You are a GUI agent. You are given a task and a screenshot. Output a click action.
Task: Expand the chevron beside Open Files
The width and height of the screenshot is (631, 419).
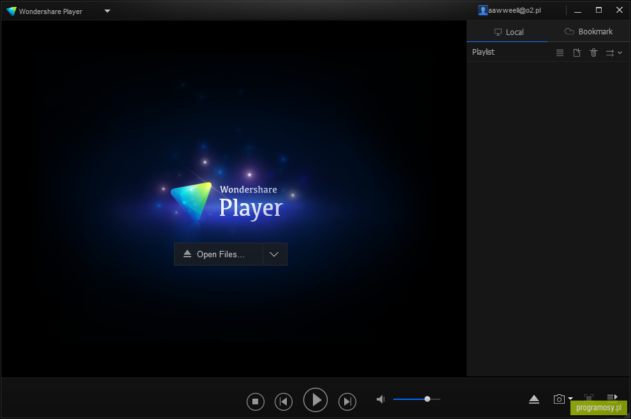coord(275,254)
